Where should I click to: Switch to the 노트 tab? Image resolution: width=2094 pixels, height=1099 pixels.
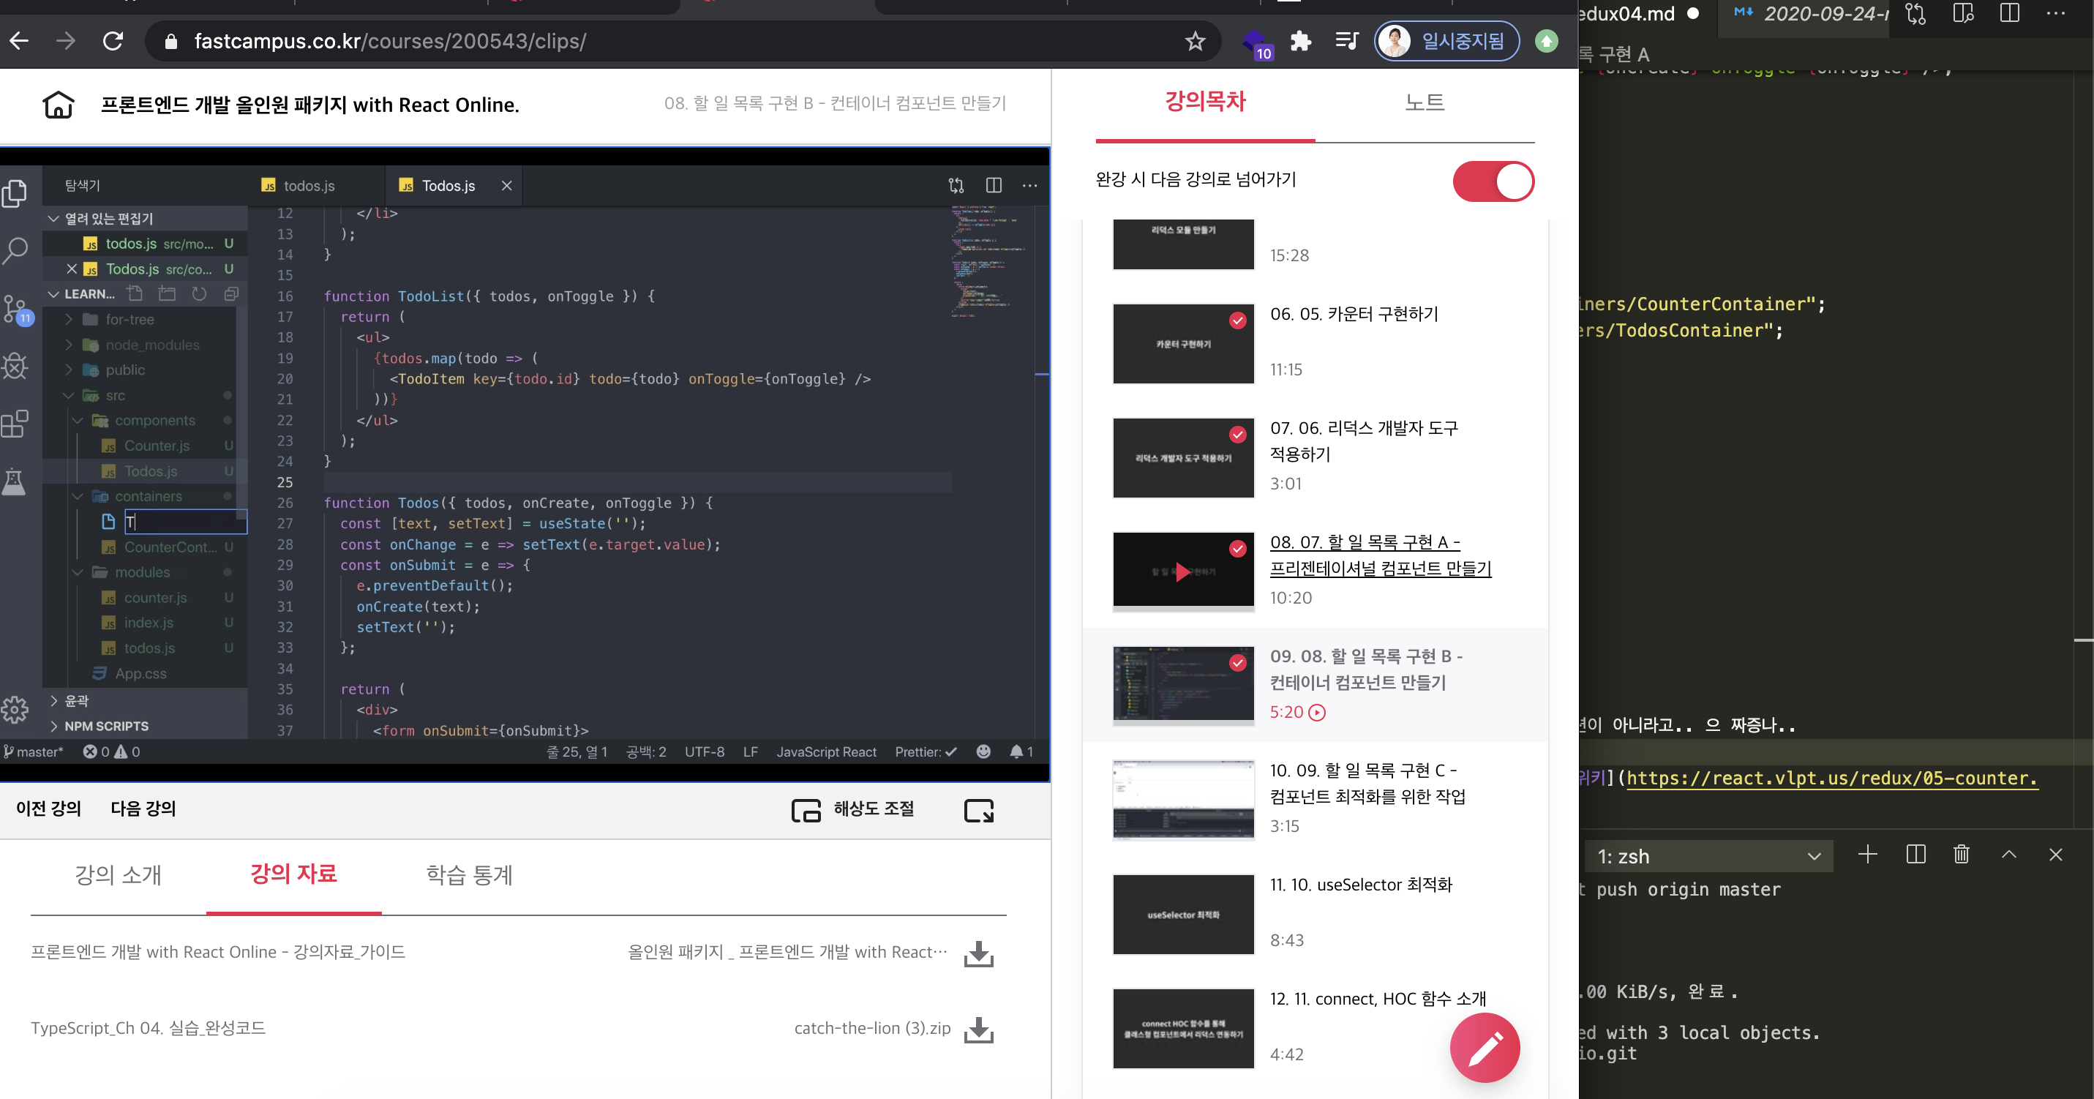coord(1425,102)
